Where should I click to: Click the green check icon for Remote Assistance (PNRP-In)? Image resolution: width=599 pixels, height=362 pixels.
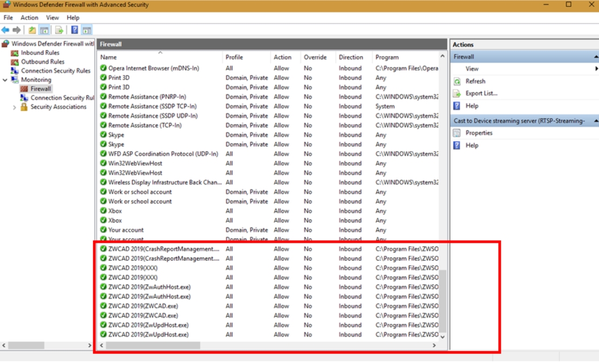click(x=103, y=97)
